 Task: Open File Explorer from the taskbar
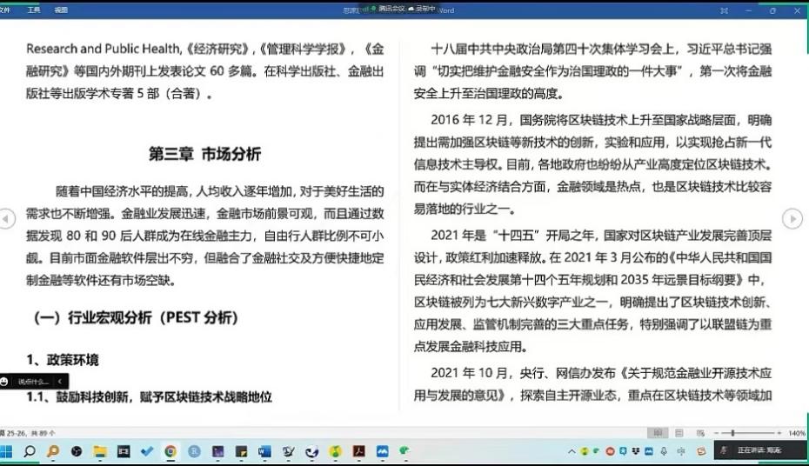click(x=100, y=451)
